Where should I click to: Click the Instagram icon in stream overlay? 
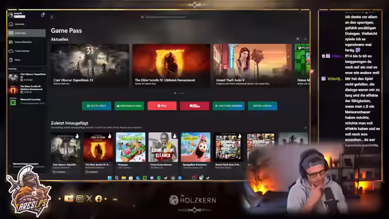click(80, 199)
